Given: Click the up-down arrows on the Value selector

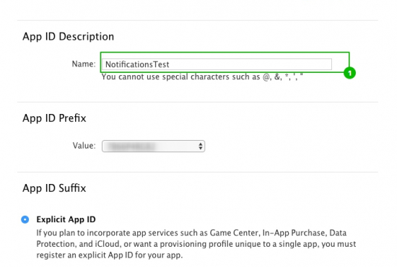Looking at the screenshot, I should 201,146.
